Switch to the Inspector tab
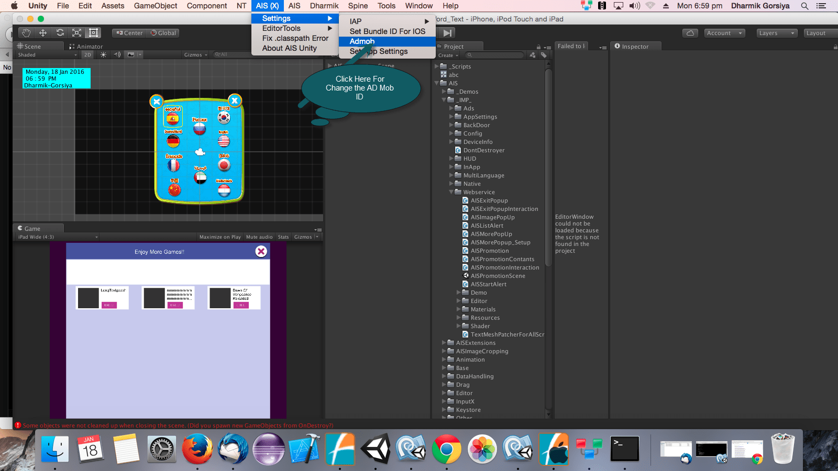838x471 pixels. 635,47
